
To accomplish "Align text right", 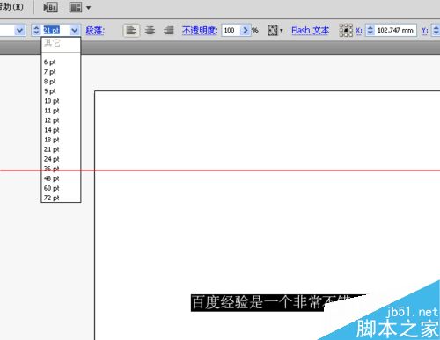I will pyautogui.click(x=169, y=30).
